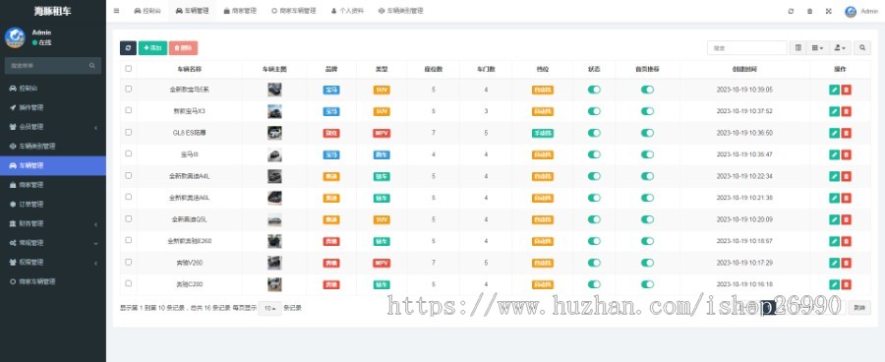The image size is (885, 362).
Task: Open the export dropdown in table toolbar
Action: point(840,48)
